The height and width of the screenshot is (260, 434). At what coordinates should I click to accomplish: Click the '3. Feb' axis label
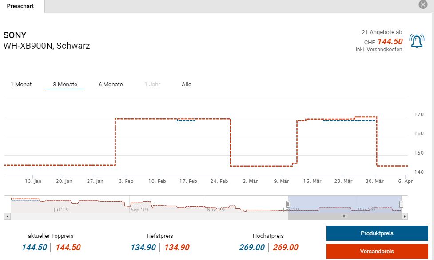click(x=126, y=181)
